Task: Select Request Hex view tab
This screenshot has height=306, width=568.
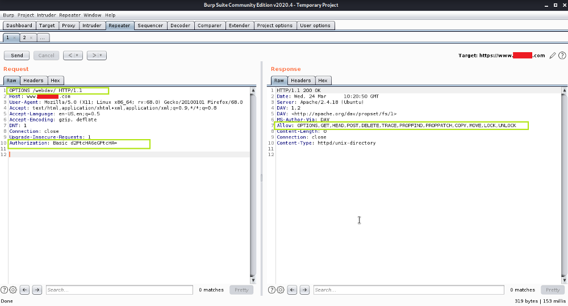Action: 55,81
